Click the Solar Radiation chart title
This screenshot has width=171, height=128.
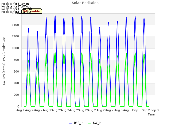click(x=85, y=3)
